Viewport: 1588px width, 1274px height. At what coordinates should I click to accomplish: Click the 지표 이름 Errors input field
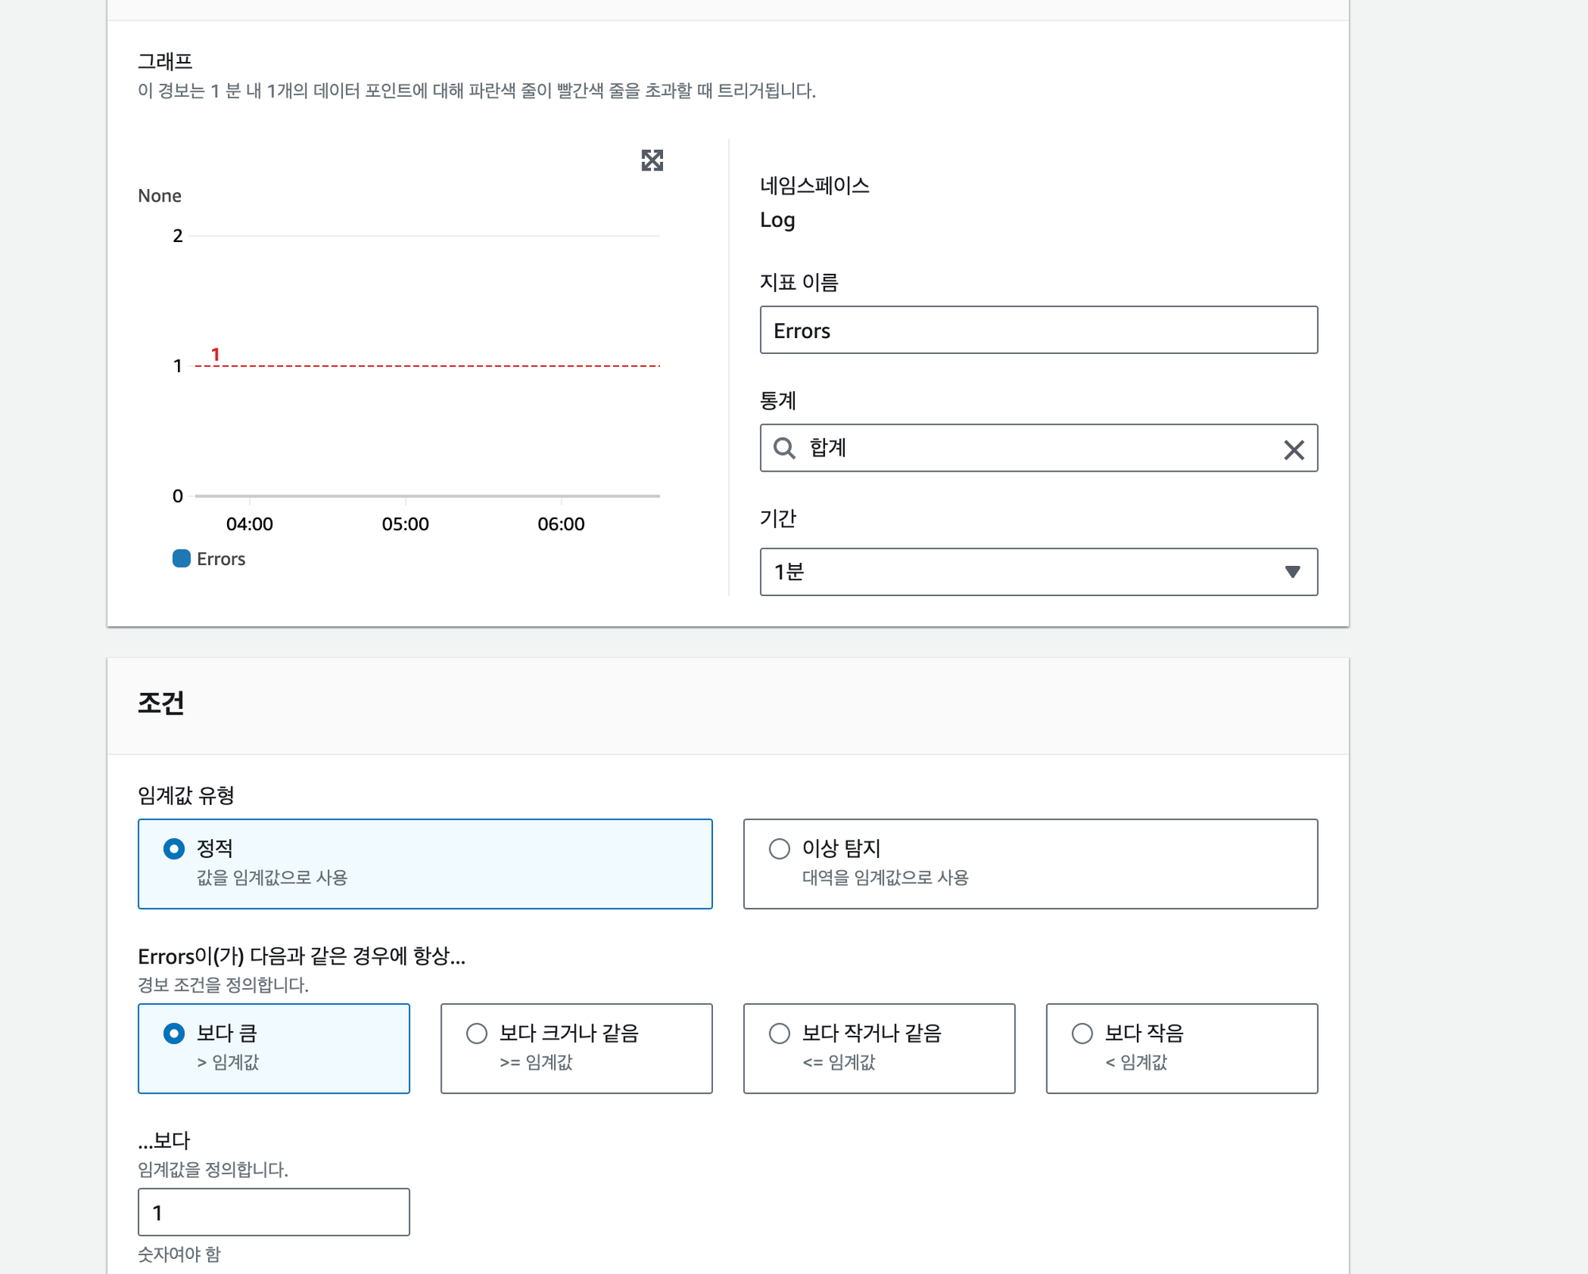pos(1039,330)
